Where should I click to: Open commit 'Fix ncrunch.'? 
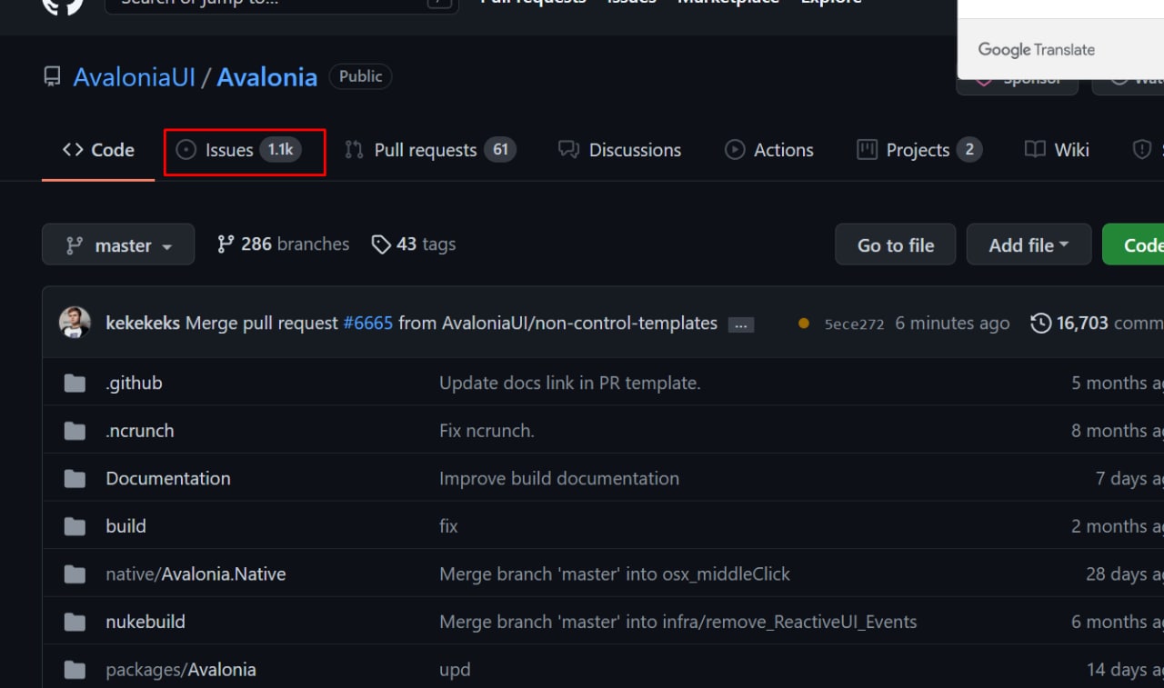click(487, 431)
